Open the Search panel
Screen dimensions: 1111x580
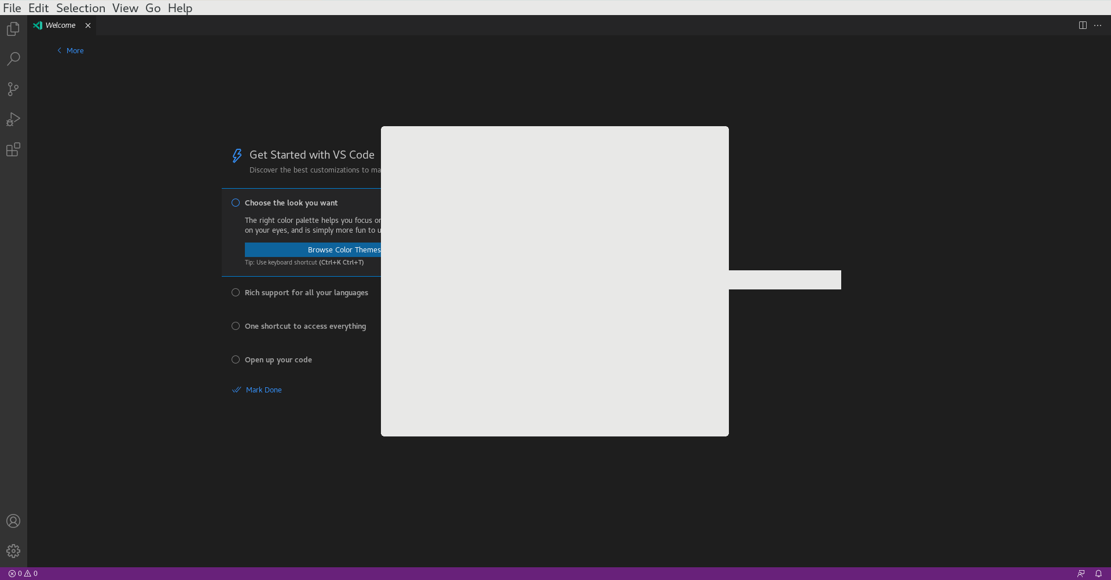(x=13, y=58)
